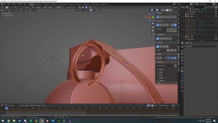218x123 pixels.
Task: Click the viewport Add menu button
Action: point(26,10)
